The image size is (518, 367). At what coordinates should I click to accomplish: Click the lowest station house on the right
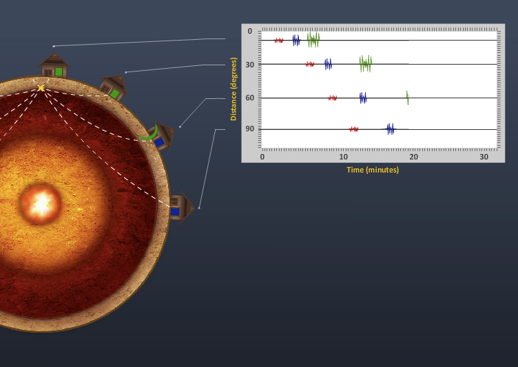click(180, 208)
